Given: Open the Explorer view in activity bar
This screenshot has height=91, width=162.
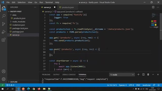Looking at the screenshot, I should [x=4, y=8].
